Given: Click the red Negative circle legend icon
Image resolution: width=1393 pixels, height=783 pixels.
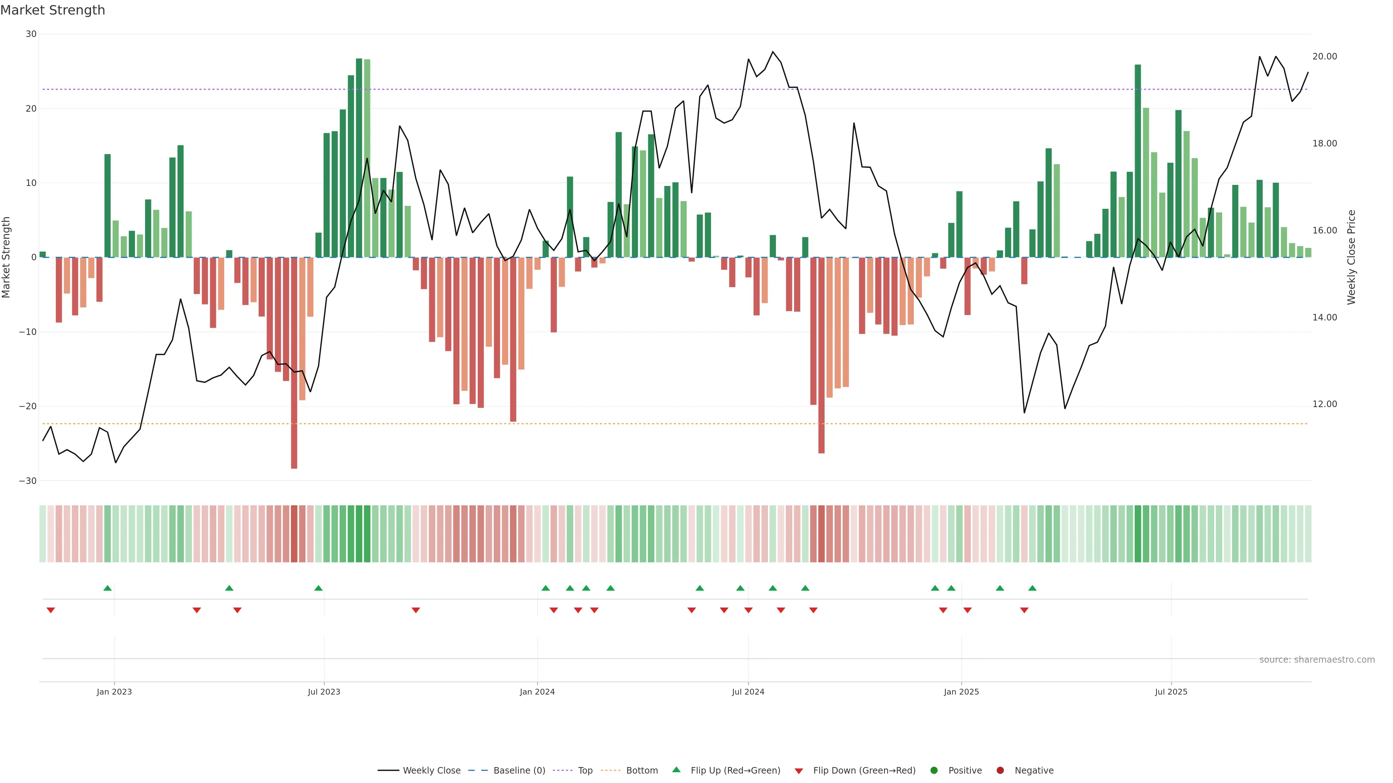Looking at the screenshot, I should pyautogui.click(x=1000, y=770).
